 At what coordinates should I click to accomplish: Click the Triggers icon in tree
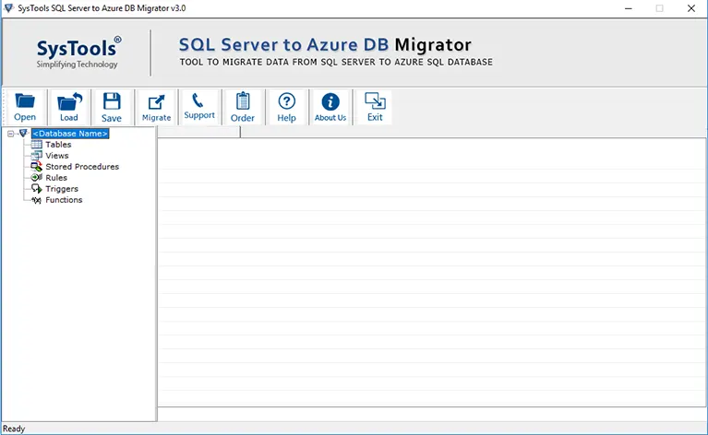(37, 189)
